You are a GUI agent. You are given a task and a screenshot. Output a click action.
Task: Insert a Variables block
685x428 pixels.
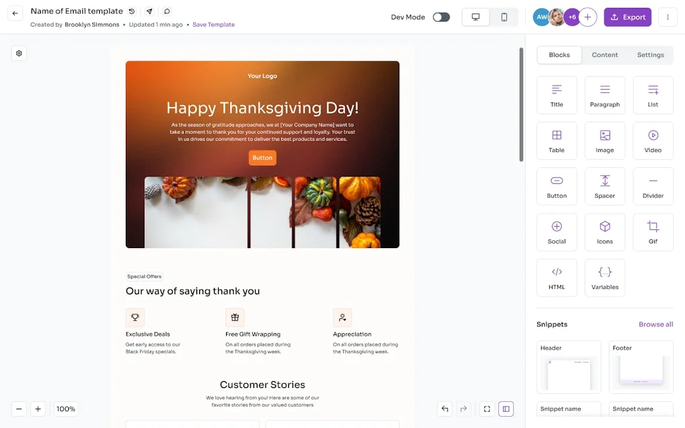pos(605,278)
